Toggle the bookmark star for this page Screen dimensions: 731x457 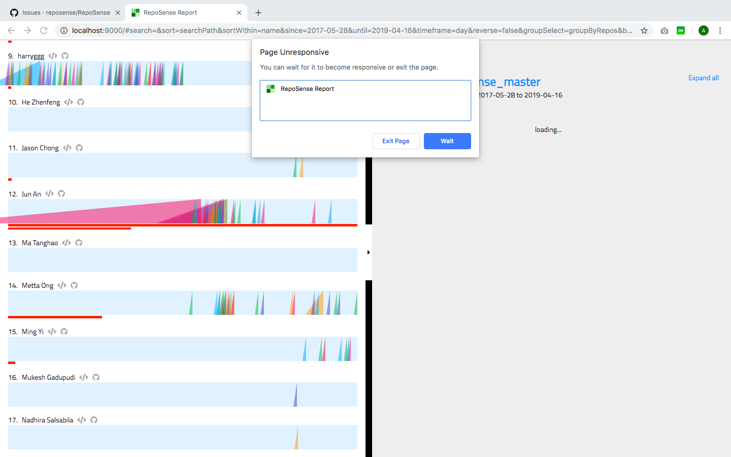(x=644, y=30)
